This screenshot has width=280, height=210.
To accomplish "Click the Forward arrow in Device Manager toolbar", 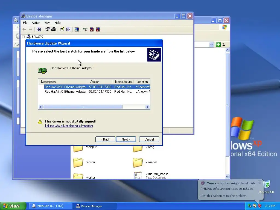I will pyautogui.click(x=30, y=29).
